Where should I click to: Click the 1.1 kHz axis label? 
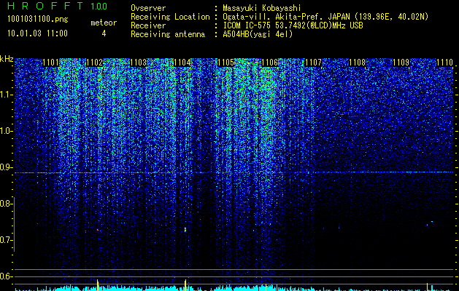(x=6, y=95)
